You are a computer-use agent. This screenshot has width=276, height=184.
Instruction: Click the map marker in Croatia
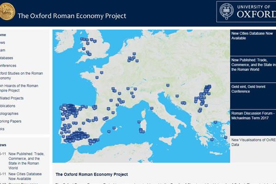point(177,96)
